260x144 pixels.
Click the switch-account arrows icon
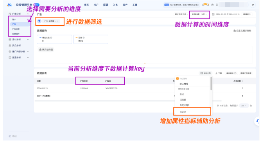coord(253,5)
